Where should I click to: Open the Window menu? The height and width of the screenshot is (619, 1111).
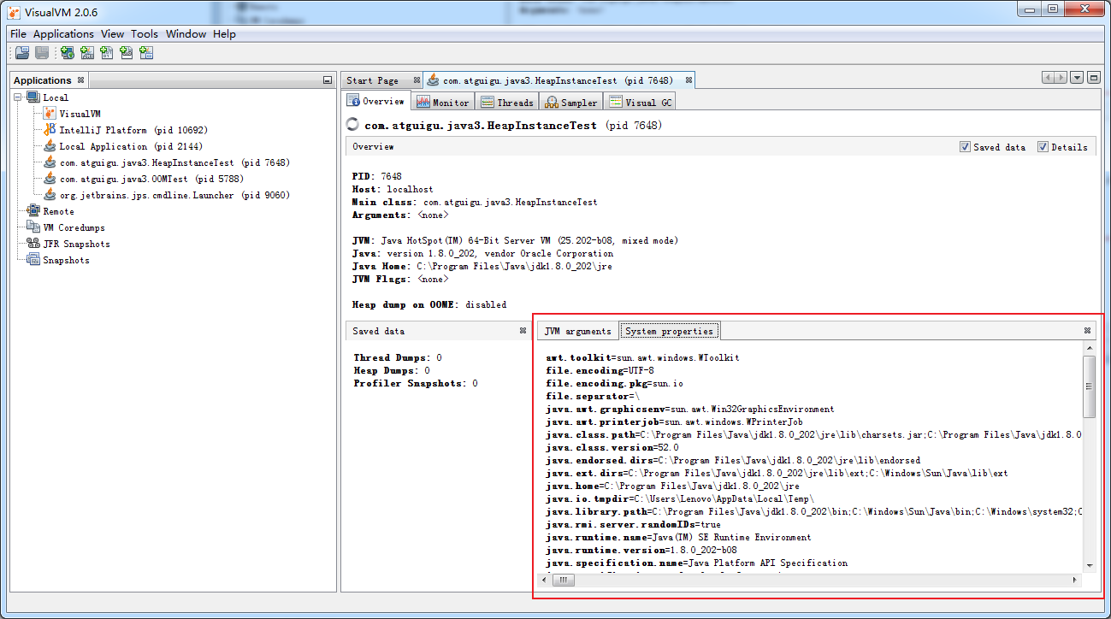(x=186, y=34)
